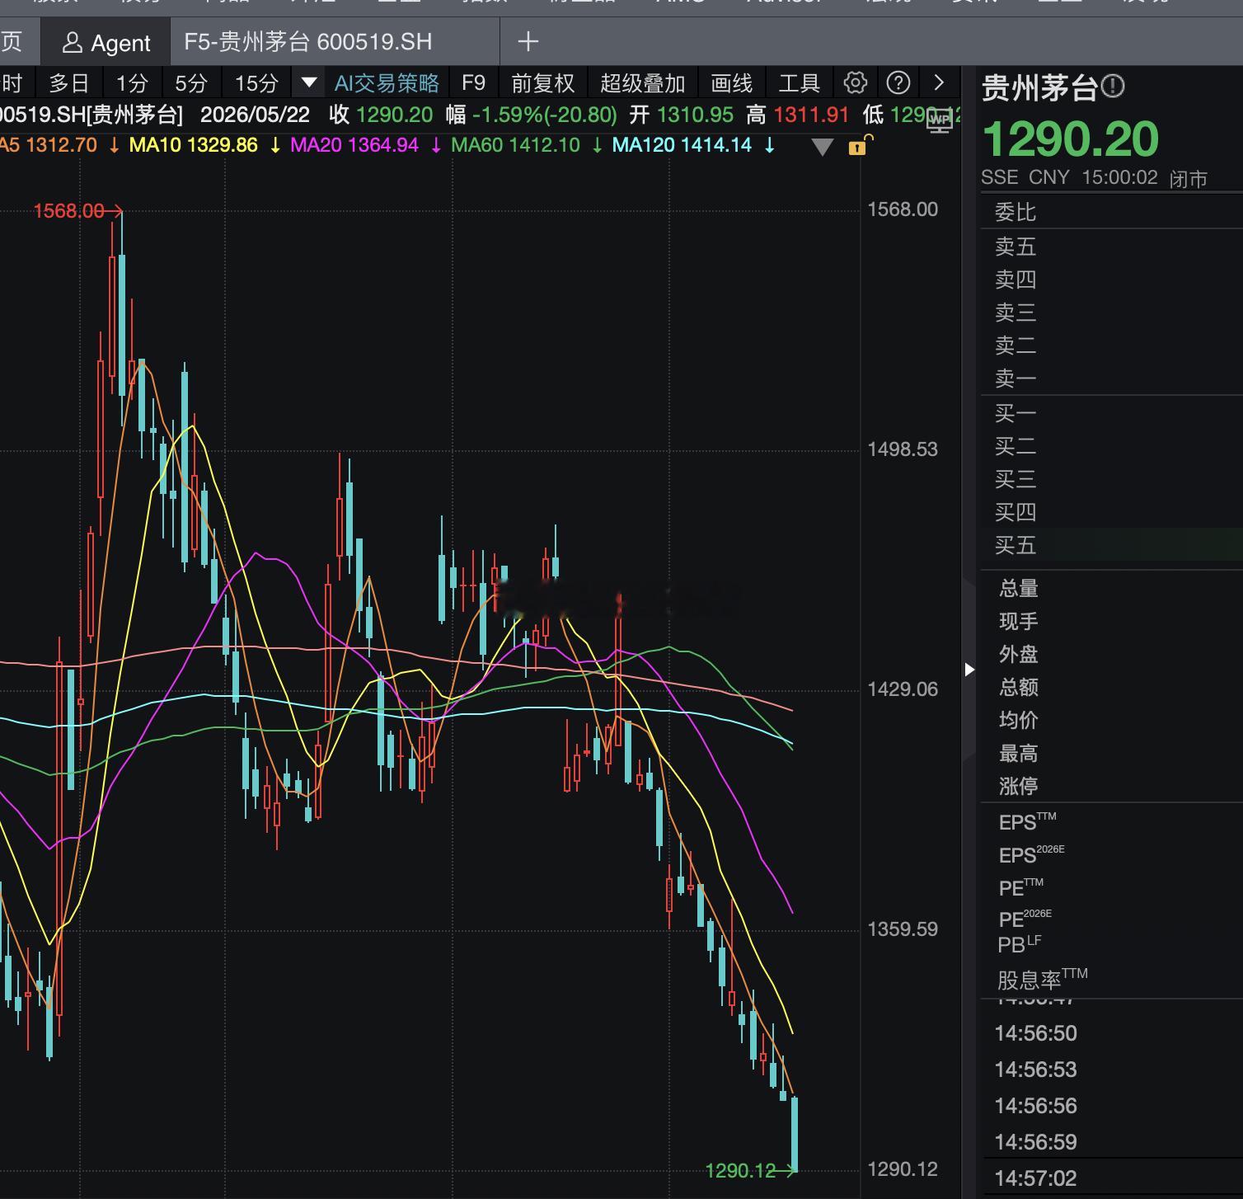
Task: Click the 总量 row label
Action: point(1019,588)
